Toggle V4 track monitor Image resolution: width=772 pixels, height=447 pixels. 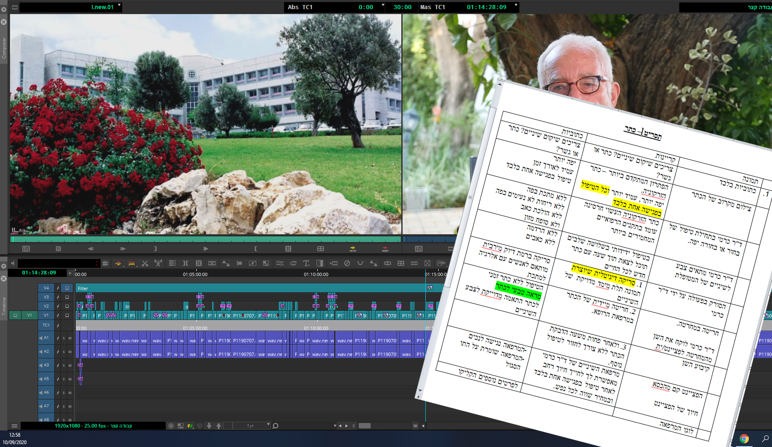pyautogui.click(x=67, y=288)
